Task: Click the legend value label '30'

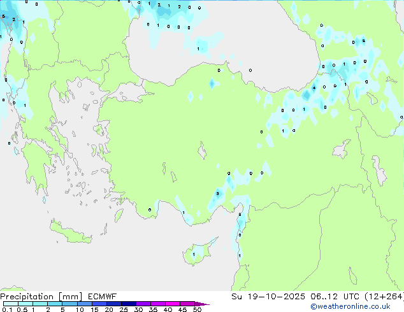Action: 138,309
